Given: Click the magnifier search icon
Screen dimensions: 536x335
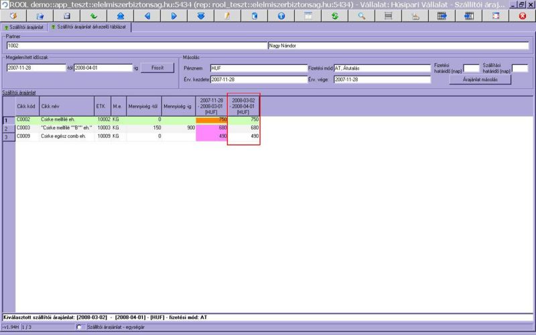Looking at the screenshot, I should coord(361,15).
